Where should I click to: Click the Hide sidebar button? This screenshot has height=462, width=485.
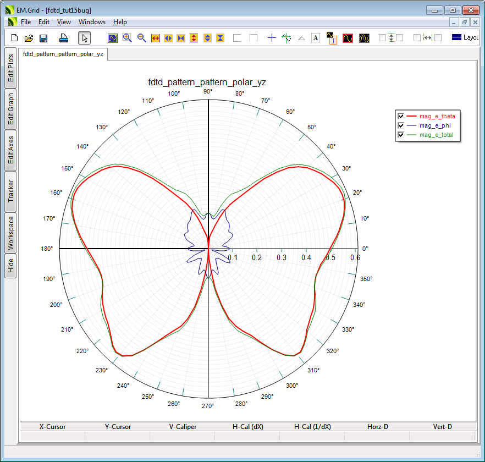click(10, 266)
